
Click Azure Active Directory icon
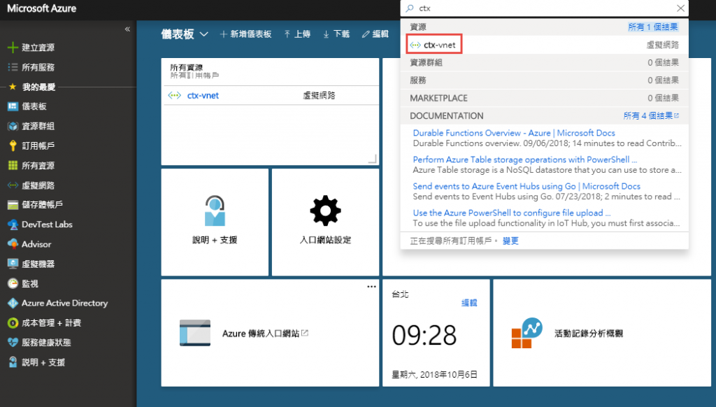point(13,303)
